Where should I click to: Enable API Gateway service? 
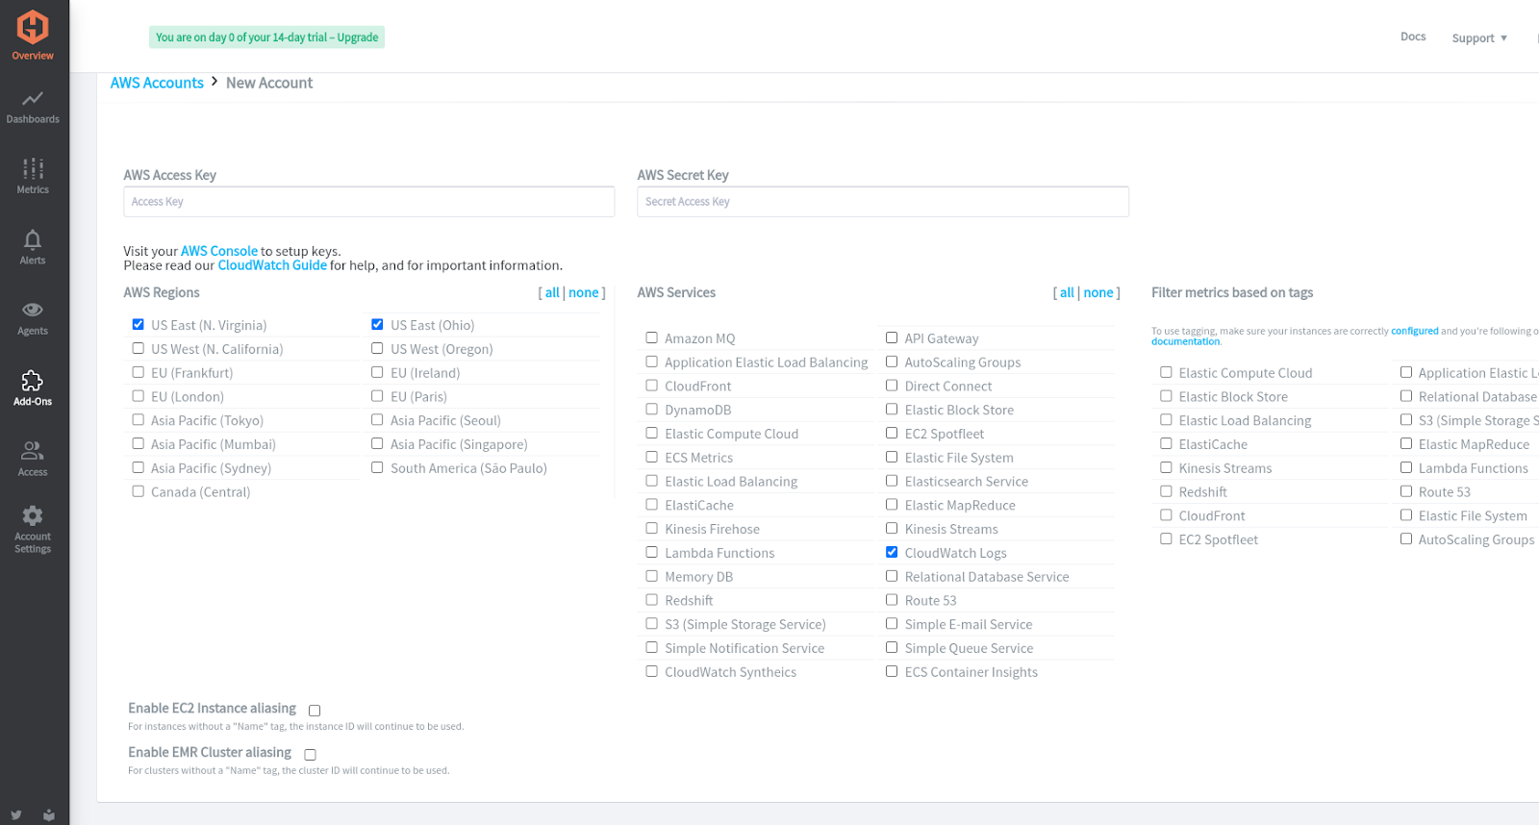pos(892,337)
